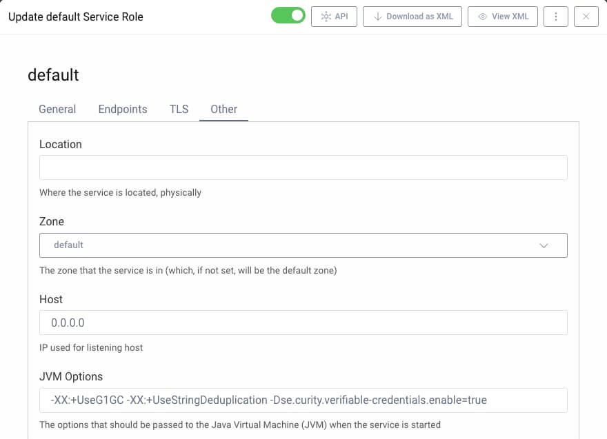Click the X icon to close the dialog
This screenshot has width=607, height=439.
[x=586, y=17]
